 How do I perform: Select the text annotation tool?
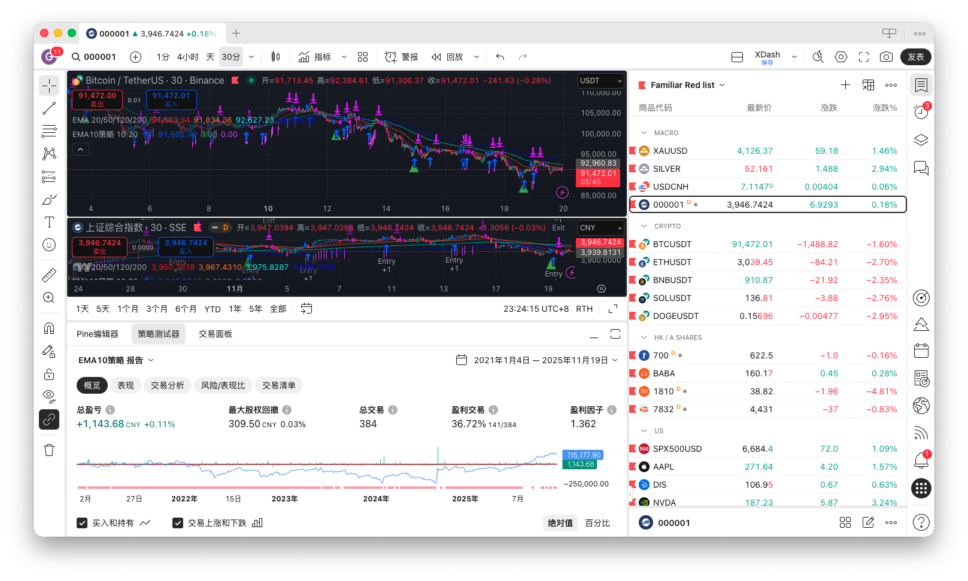click(x=49, y=222)
